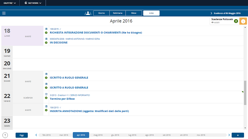Open the hamburger menu
This screenshot has width=248, height=139.
(4, 13)
